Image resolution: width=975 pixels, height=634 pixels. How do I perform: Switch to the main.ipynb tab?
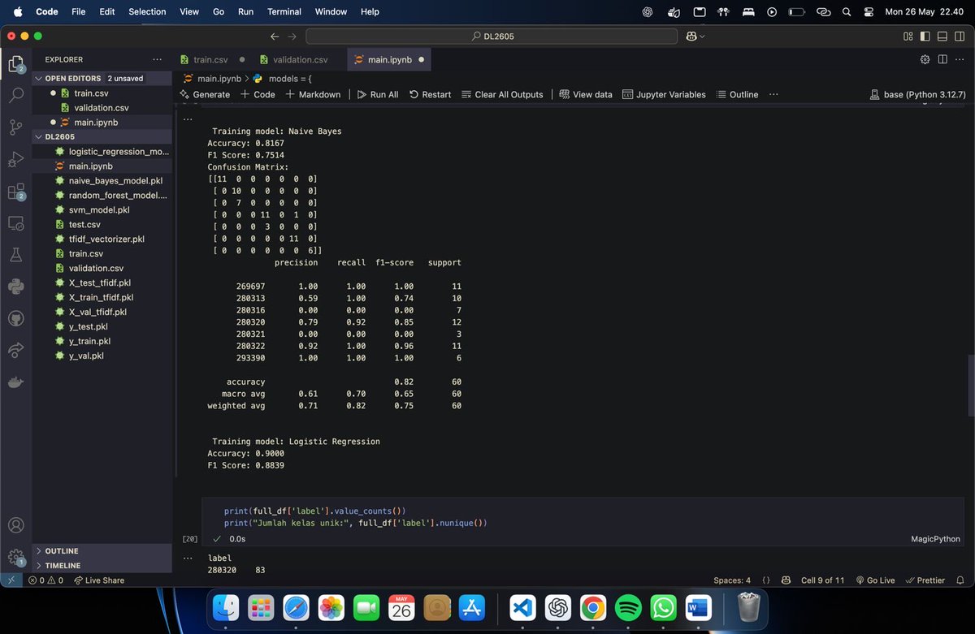point(389,59)
